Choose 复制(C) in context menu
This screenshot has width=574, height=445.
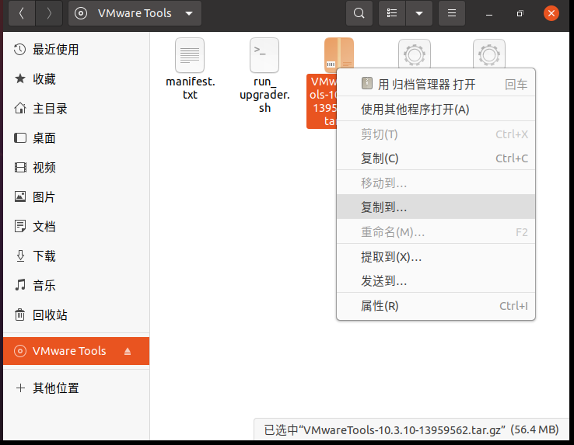pyautogui.click(x=436, y=158)
